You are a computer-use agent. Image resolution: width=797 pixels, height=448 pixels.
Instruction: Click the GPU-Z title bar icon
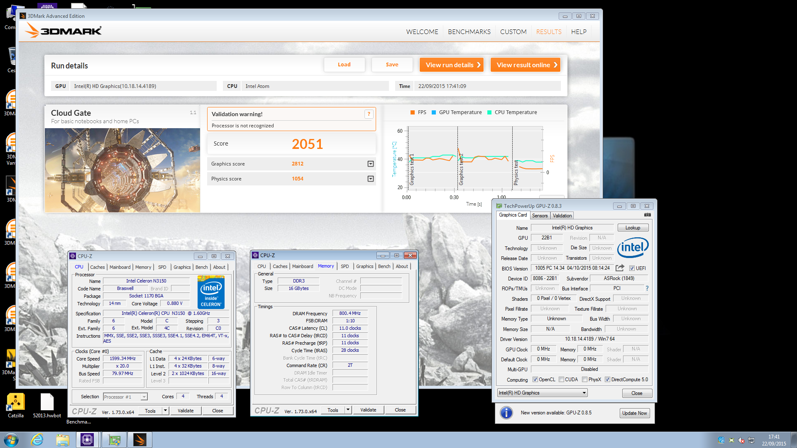[499, 206]
